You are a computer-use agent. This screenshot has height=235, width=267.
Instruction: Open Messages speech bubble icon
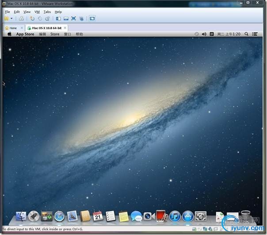click(136, 216)
